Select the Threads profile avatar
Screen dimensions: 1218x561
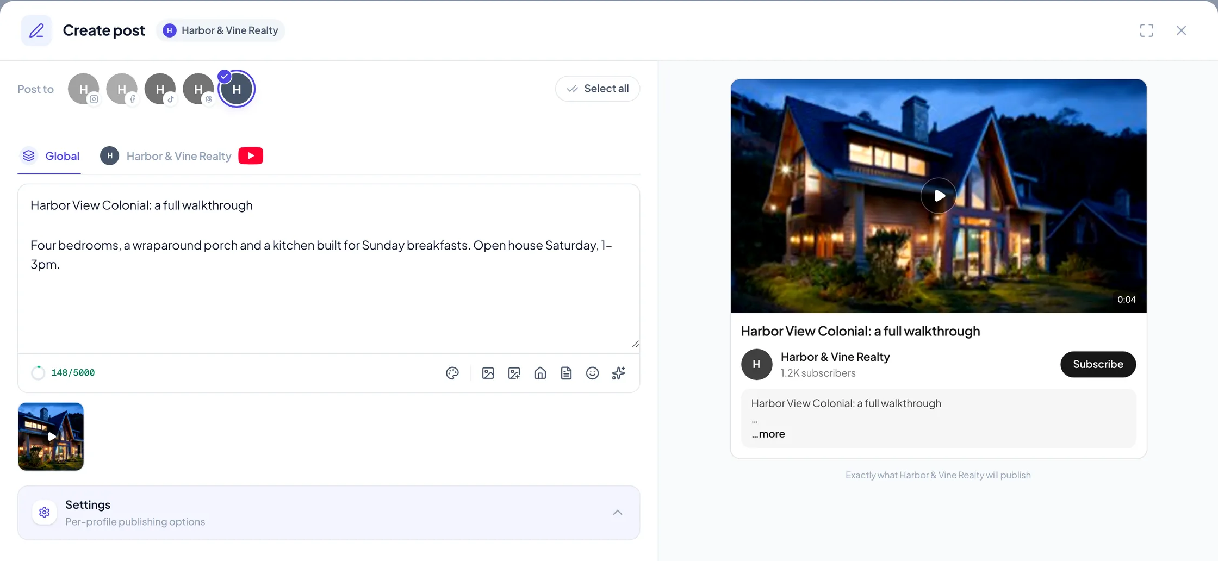point(198,89)
